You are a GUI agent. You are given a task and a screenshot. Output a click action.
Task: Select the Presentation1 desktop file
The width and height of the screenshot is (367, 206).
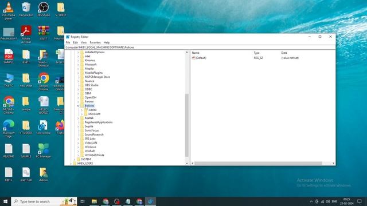(x=9, y=34)
